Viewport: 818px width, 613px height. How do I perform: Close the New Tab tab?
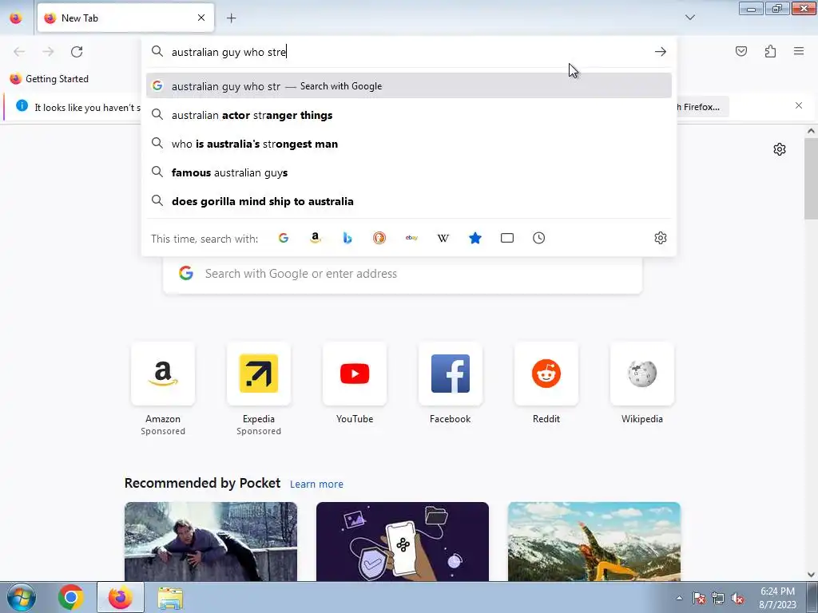tap(201, 18)
